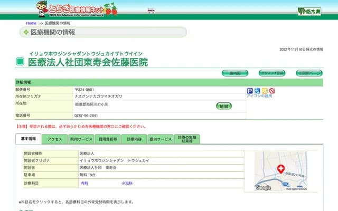Image resolution: width=338 pixels, height=211 pixels.
Task: Click the red 【注意】 notice text
Action: (x=81, y=127)
